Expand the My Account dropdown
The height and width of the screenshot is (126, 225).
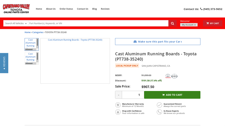pyautogui.click(x=189, y=25)
